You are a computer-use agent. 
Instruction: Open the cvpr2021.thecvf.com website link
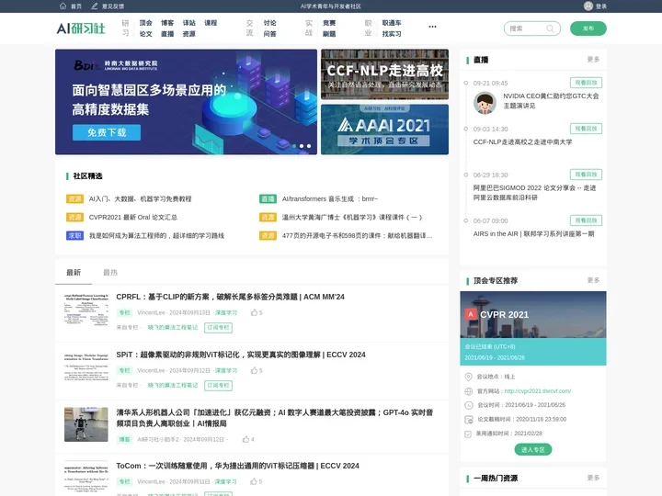tap(538, 391)
